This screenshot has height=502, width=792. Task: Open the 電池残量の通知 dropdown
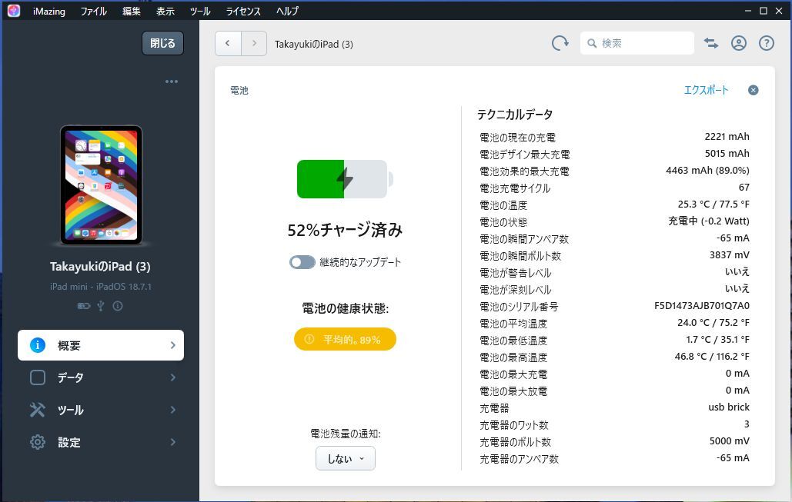click(x=346, y=458)
